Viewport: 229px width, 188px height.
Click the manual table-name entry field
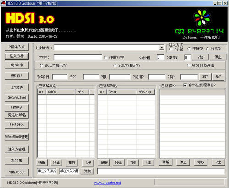(x=47, y=171)
